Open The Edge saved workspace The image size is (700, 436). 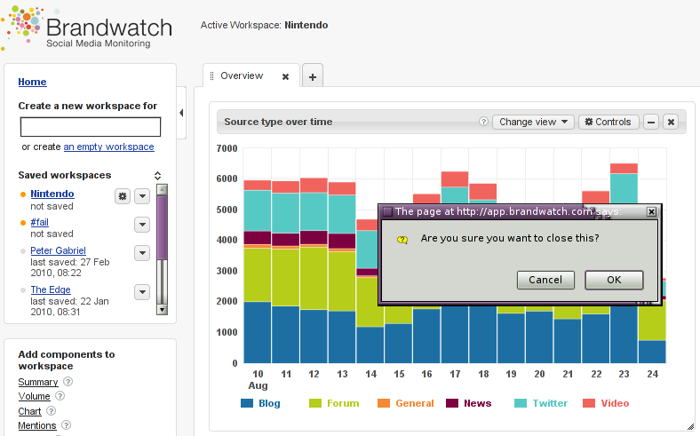pos(51,289)
